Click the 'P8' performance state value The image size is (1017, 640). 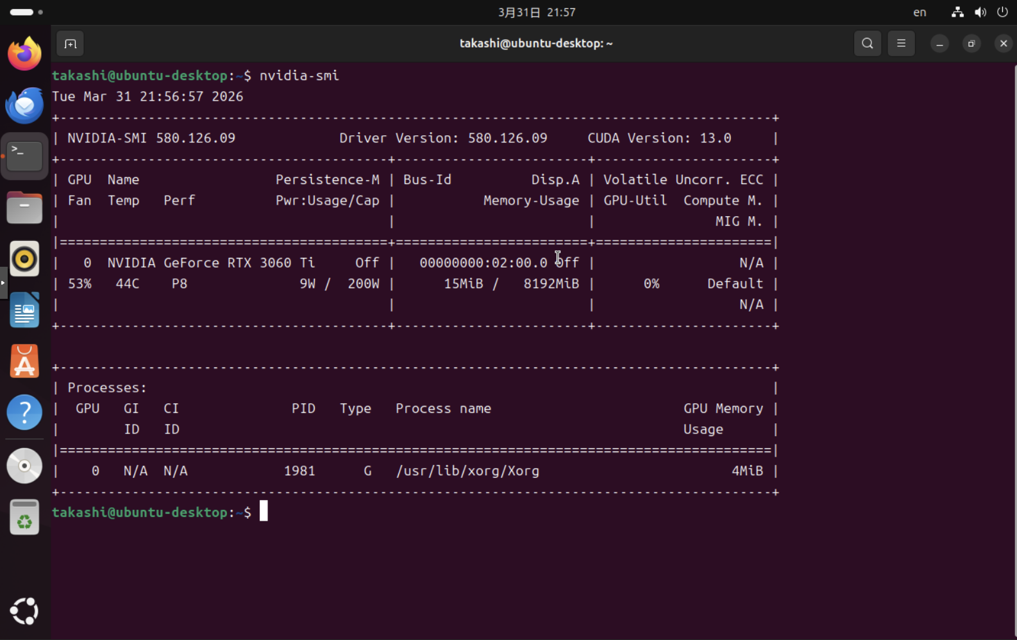tap(180, 283)
